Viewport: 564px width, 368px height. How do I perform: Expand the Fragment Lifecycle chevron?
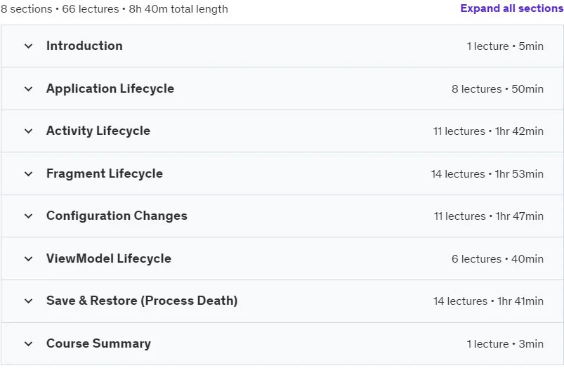[28, 173]
